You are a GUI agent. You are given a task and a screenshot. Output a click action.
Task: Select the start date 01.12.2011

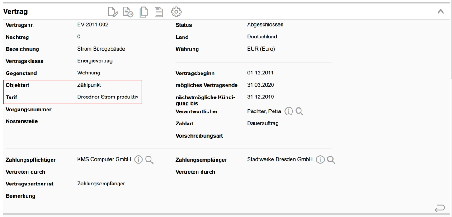tap(260, 73)
